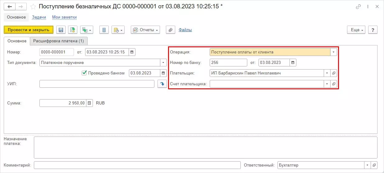Screen dimensions: 384x173
Task: Open Плательщик record with the open icon
Action: tap(334, 73)
